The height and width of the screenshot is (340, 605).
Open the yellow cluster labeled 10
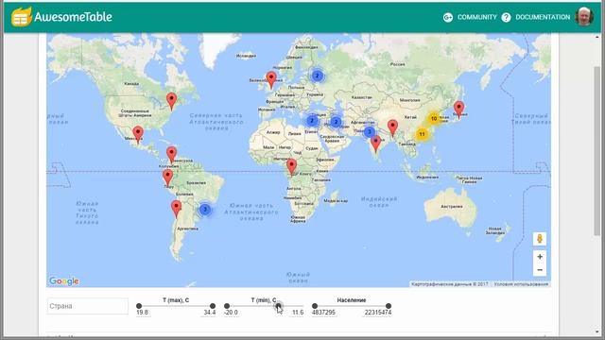434,119
